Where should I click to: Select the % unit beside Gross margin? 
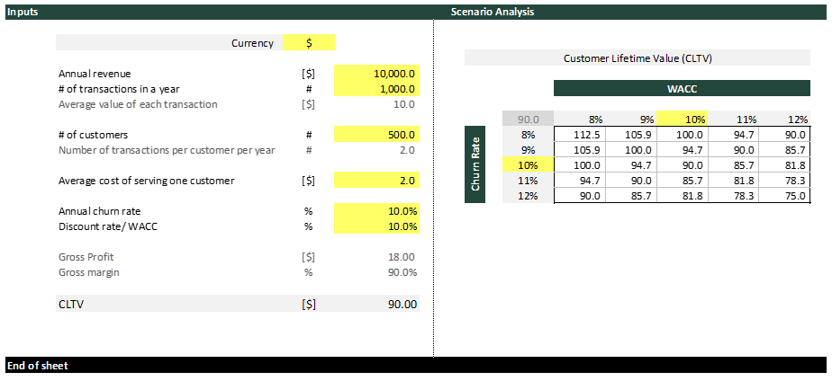pos(308,272)
